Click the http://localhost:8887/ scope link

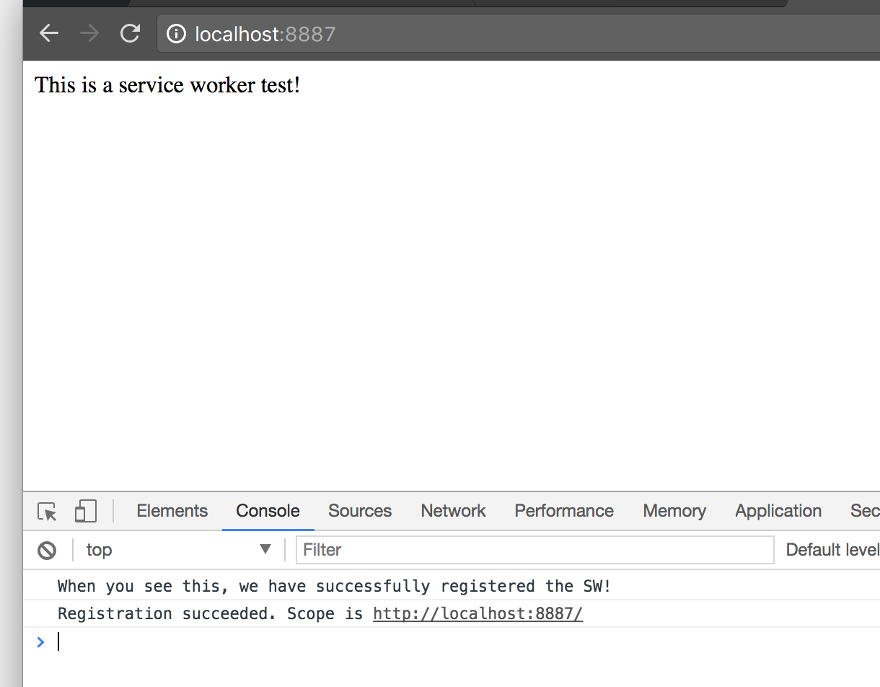(478, 614)
